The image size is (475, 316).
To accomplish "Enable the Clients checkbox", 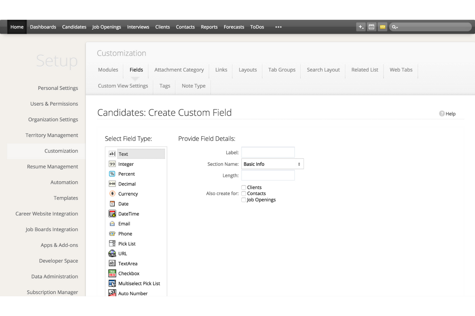I will 244,187.
